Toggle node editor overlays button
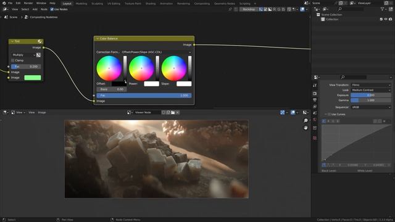Screen dimensions: 395x222 302,9
